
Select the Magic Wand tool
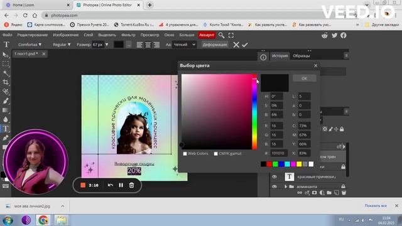click(6, 73)
